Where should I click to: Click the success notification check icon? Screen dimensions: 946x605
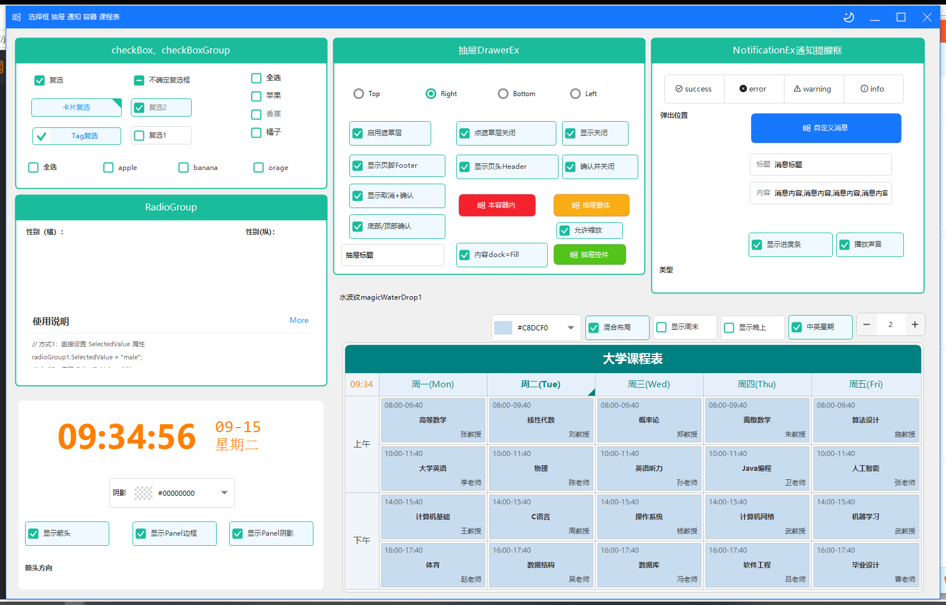679,89
